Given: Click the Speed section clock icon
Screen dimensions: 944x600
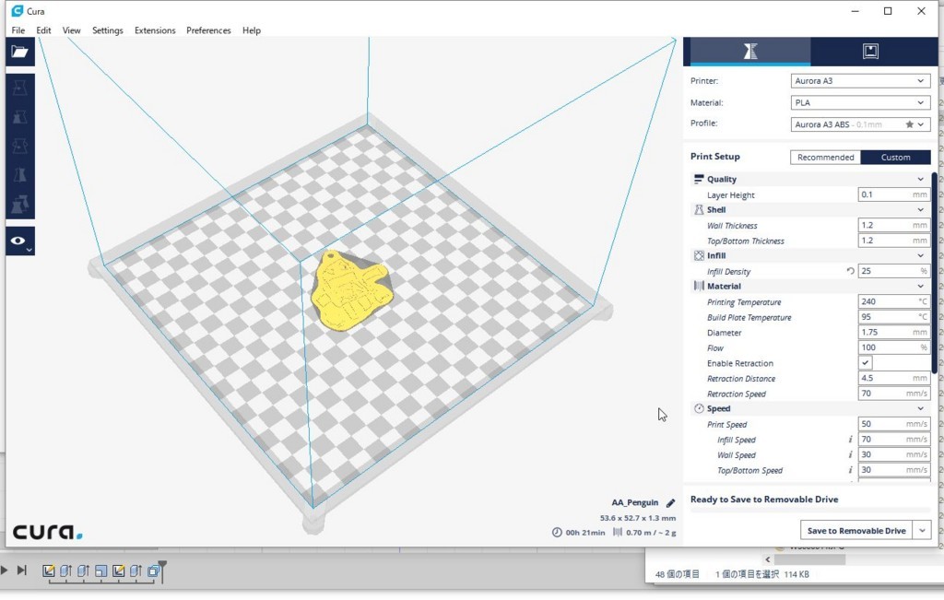Looking at the screenshot, I should [x=699, y=408].
